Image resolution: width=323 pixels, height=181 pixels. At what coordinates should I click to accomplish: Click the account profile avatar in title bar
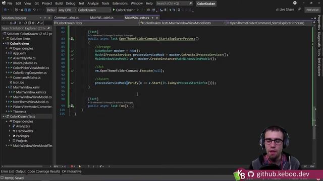(x=295, y=3)
